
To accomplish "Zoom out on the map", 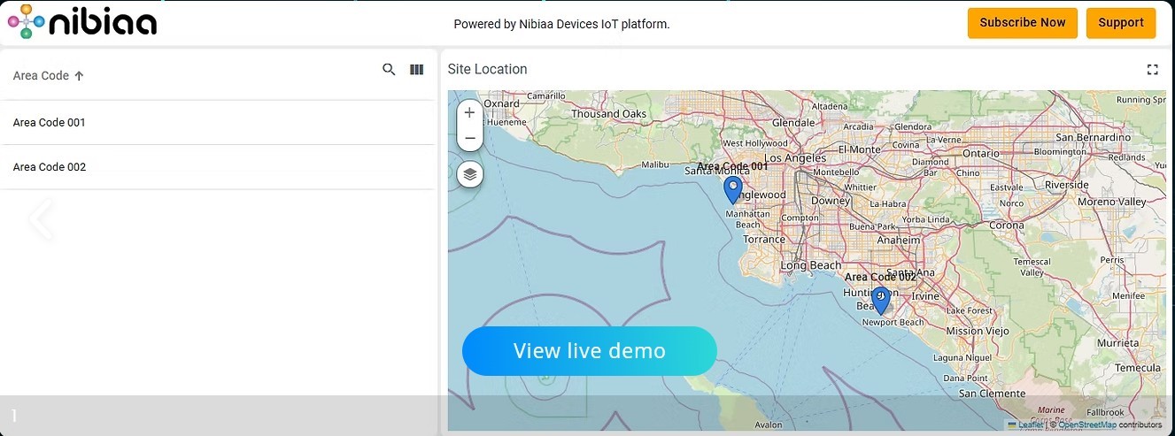I will tap(469, 139).
